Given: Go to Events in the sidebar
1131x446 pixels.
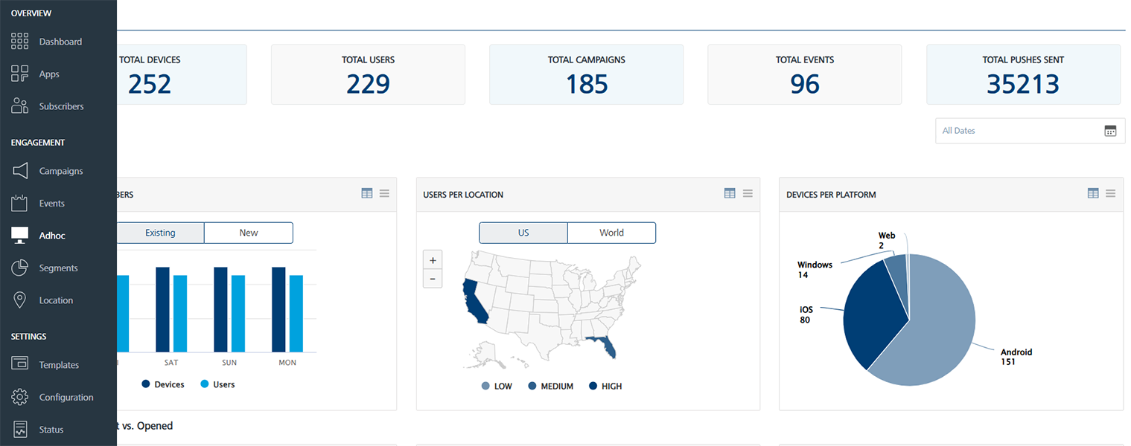Looking at the screenshot, I should (x=51, y=203).
